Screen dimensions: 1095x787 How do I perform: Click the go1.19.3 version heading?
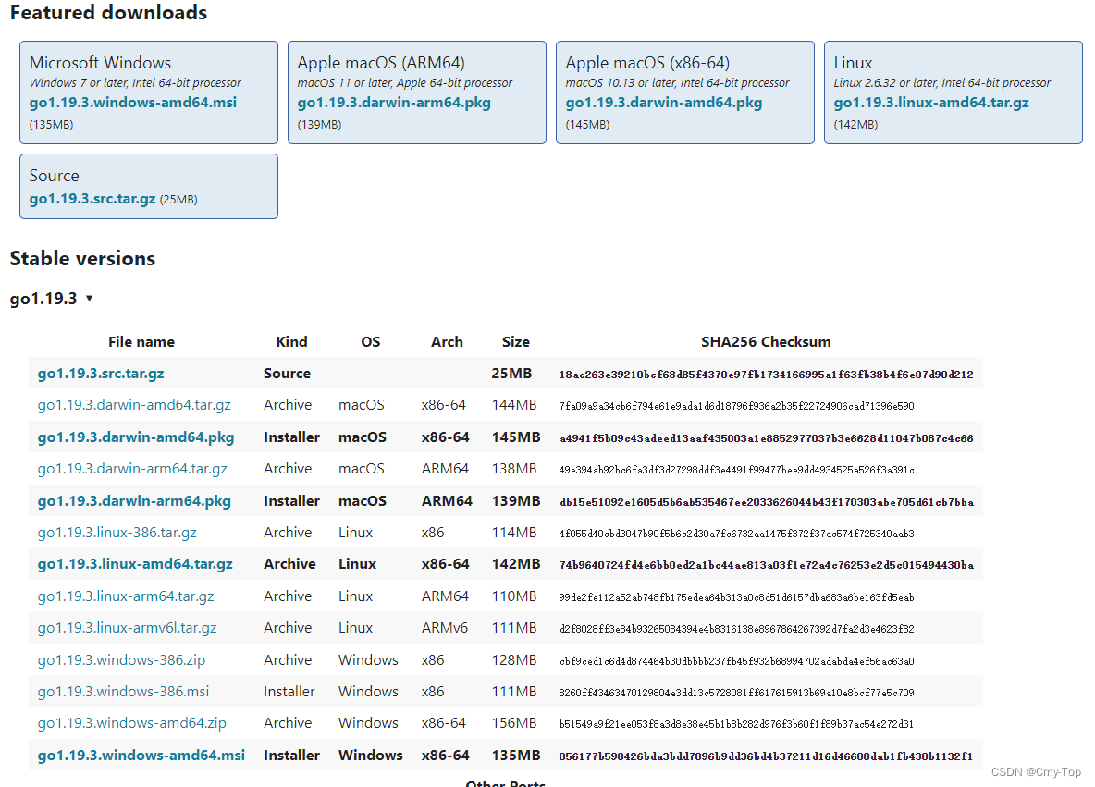(43, 299)
